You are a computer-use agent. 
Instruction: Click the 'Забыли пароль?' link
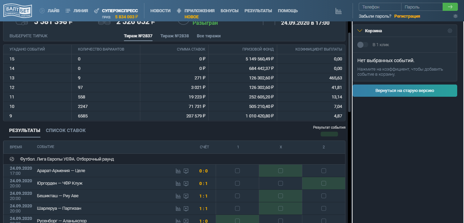375,16
